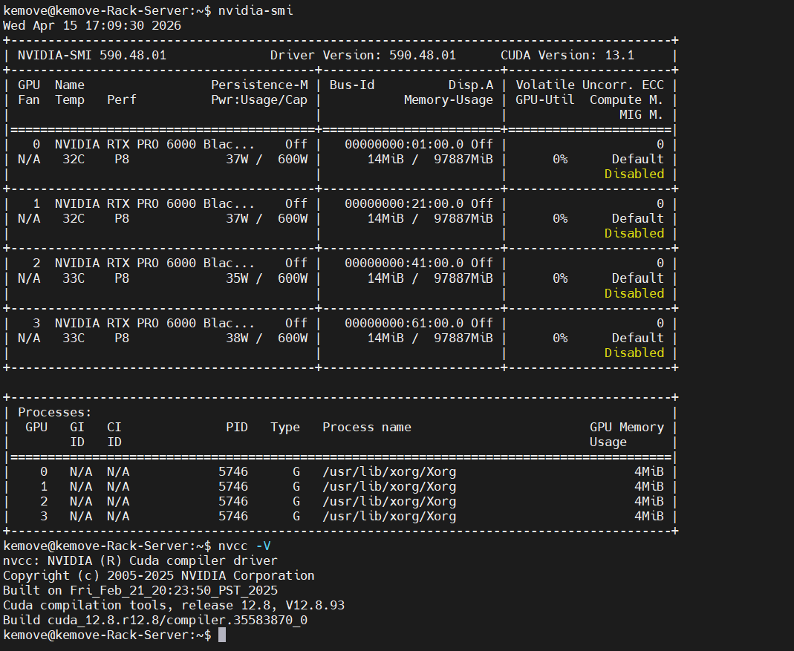The width and height of the screenshot is (794, 651).
Task: Click GPU 1 name 'NVIDIA RTX PRO 6000 Blac...'
Action: point(154,203)
